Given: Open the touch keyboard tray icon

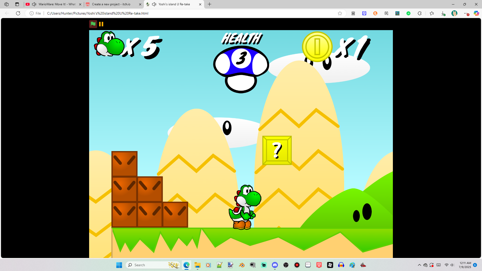Looking at the screenshot, I should [439, 265].
